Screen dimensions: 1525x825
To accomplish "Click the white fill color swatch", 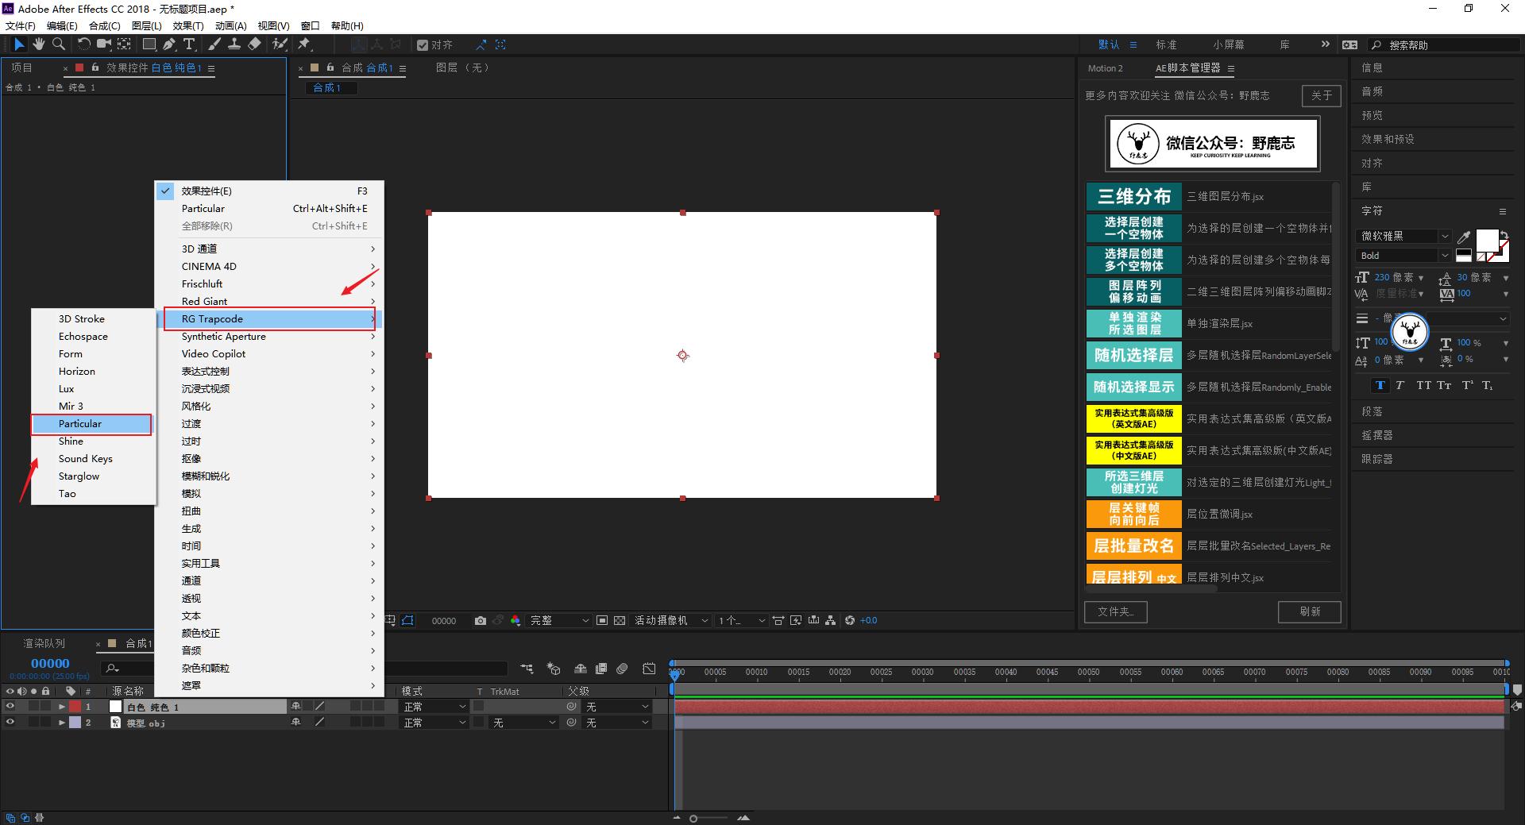I will 1486,240.
